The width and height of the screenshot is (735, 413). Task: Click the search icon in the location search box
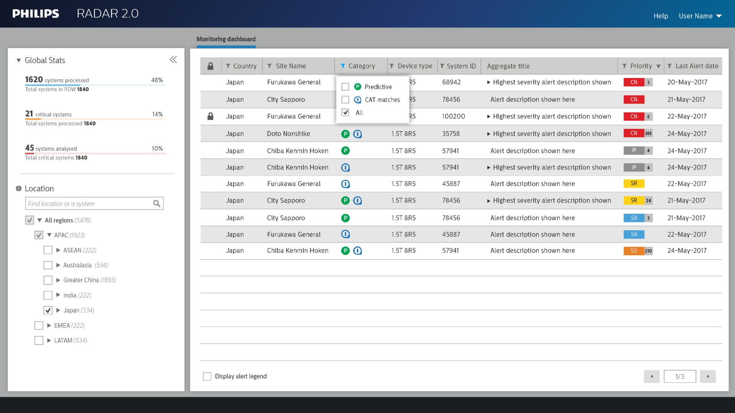pyautogui.click(x=157, y=203)
